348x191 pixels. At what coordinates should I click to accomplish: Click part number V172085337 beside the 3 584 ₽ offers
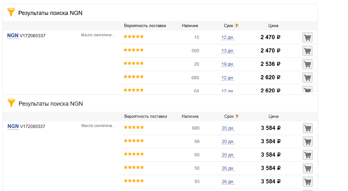tap(33, 126)
